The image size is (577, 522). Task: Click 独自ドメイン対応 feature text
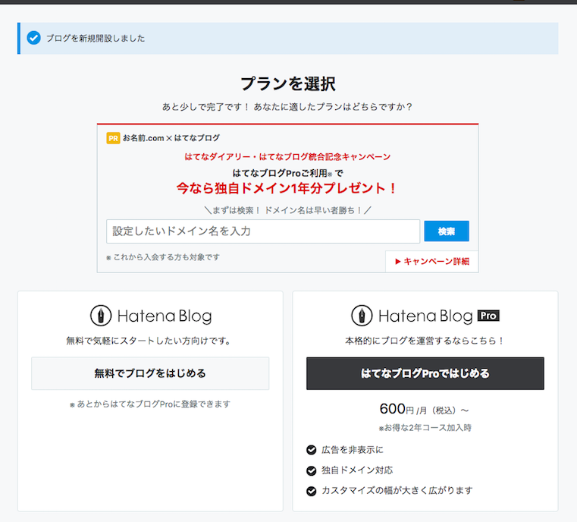pyautogui.click(x=357, y=470)
